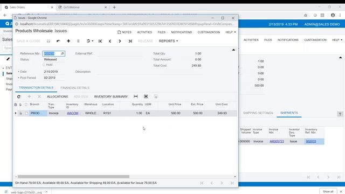Image resolution: width=345 pixels, height=194 pixels.
Task: Open the Shipping Settings tab
Action: (x=258, y=113)
